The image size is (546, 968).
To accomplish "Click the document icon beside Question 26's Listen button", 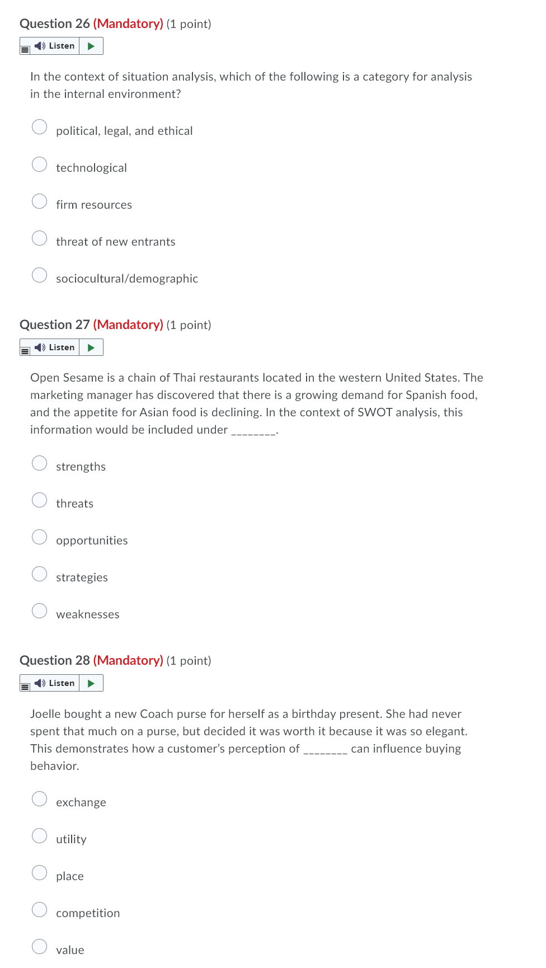I will click(25, 49).
